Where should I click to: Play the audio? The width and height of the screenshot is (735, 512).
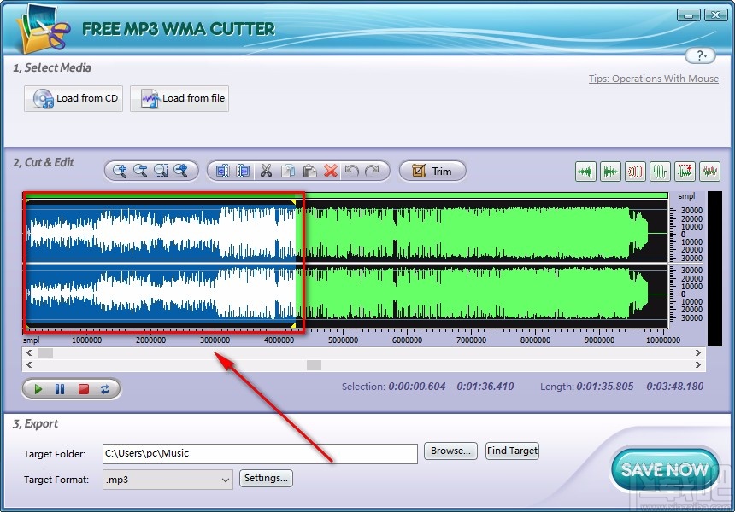pos(38,389)
